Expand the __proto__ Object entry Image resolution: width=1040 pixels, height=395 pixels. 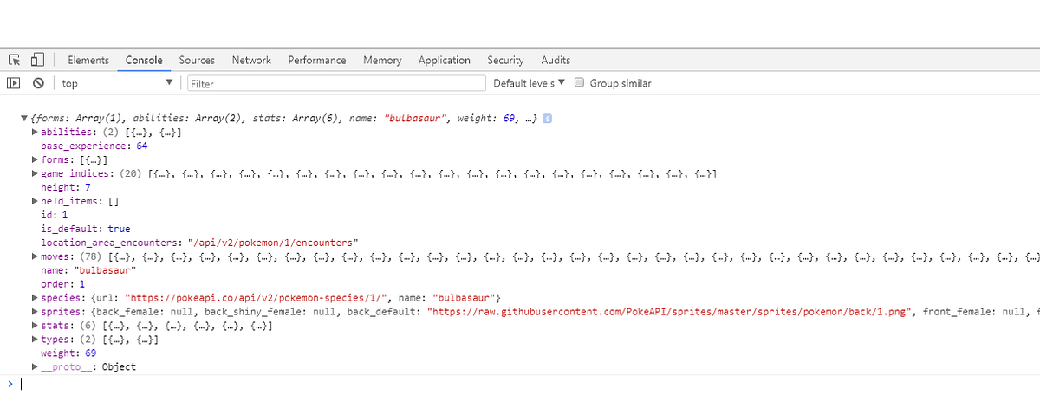point(34,367)
